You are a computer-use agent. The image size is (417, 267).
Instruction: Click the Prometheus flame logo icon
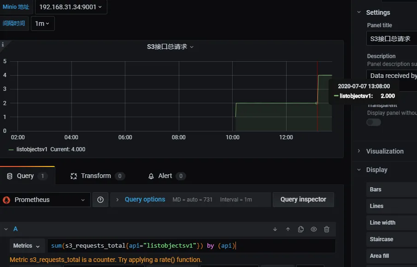pos(7,200)
